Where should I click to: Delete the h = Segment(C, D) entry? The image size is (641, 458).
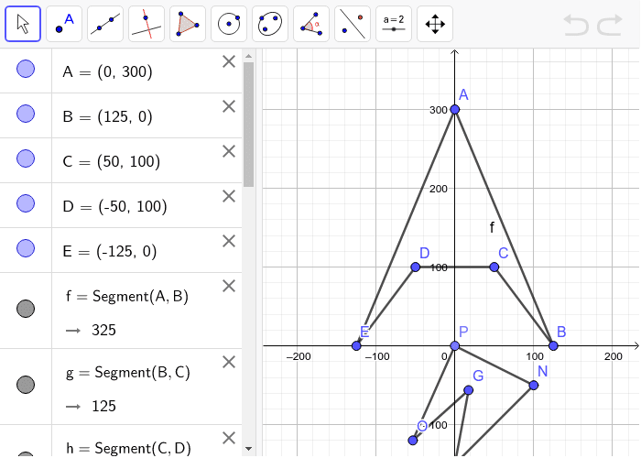pos(229,439)
